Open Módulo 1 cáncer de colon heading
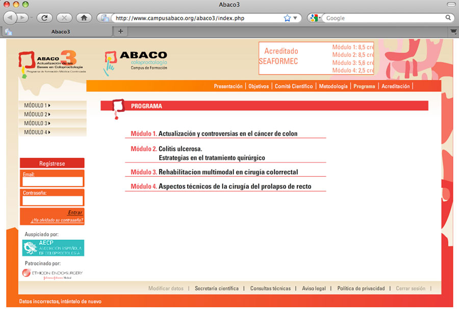This screenshot has width=459, height=309. pos(214,134)
